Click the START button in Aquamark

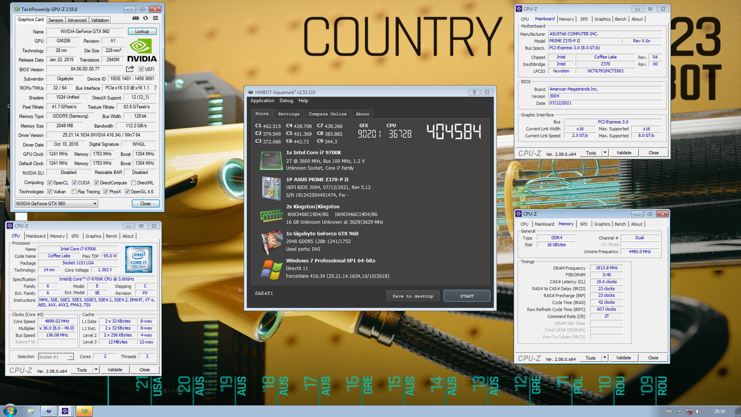coord(467,296)
